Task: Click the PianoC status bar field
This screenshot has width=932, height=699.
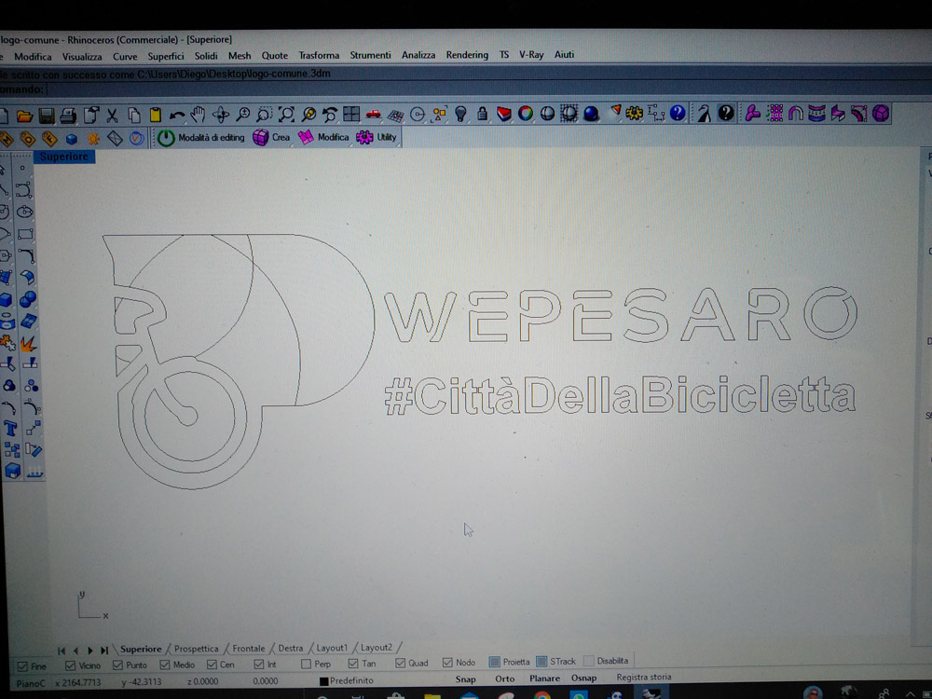Action: coord(31,683)
